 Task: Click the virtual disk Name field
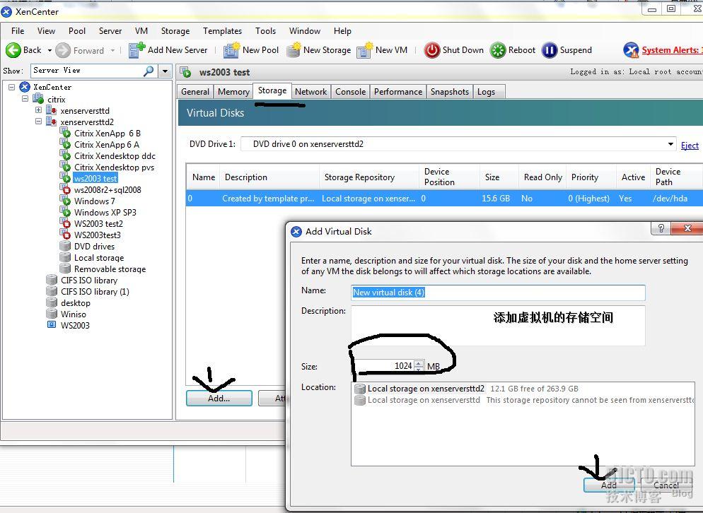click(498, 293)
